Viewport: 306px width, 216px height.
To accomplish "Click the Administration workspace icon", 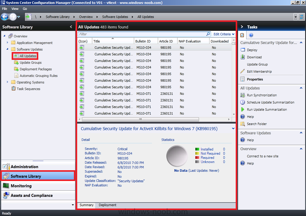I will pos(6,166).
